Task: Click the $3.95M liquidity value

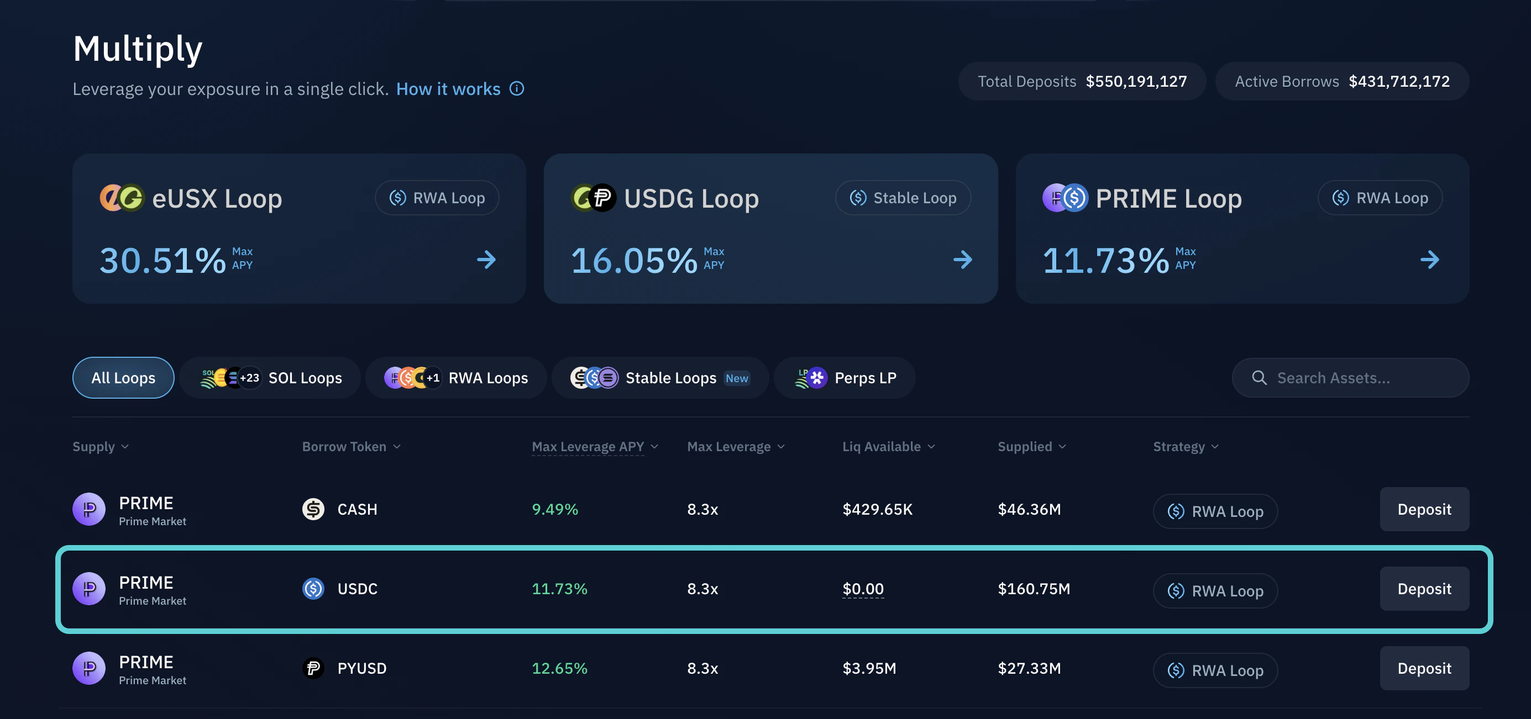Action: [869, 669]
